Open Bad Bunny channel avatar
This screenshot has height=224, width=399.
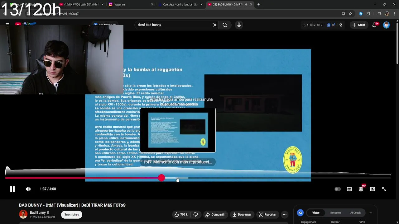pos(23,214)
